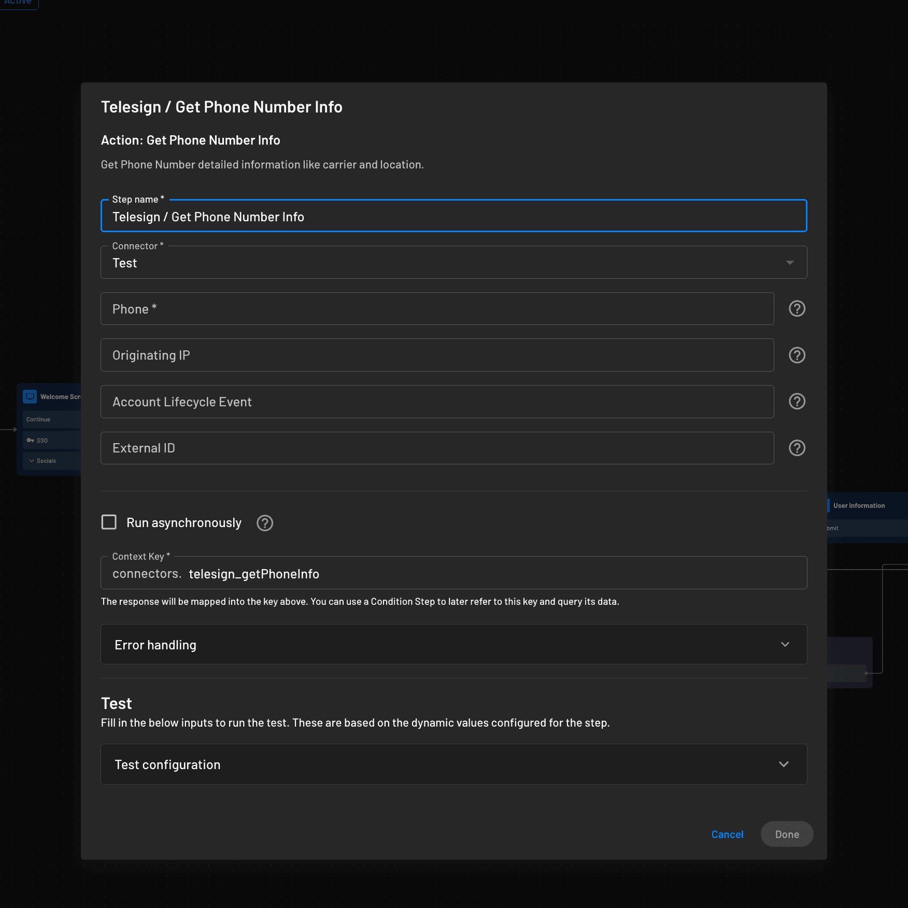Click the help icon beside Run asynchronously
908x908 pixels.
click(264, 523)
